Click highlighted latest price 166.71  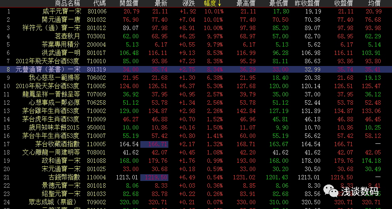click(x=154, y=144)
